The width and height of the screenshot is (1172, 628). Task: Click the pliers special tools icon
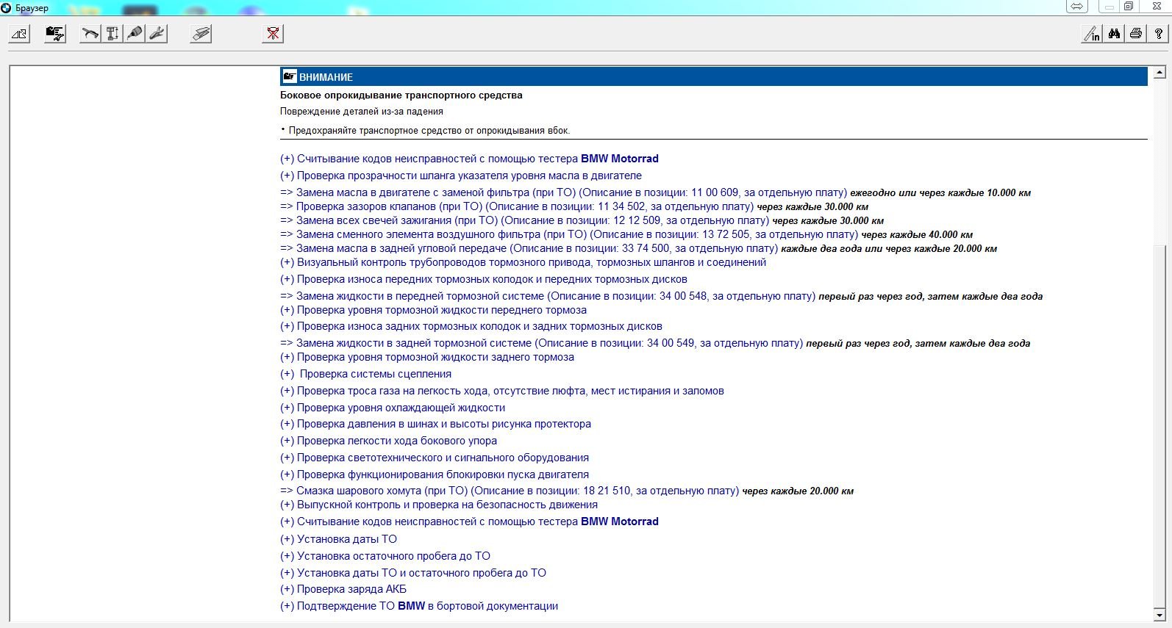(x=157, y=34)
